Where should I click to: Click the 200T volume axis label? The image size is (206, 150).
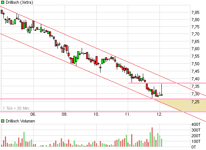click(196, 136)
